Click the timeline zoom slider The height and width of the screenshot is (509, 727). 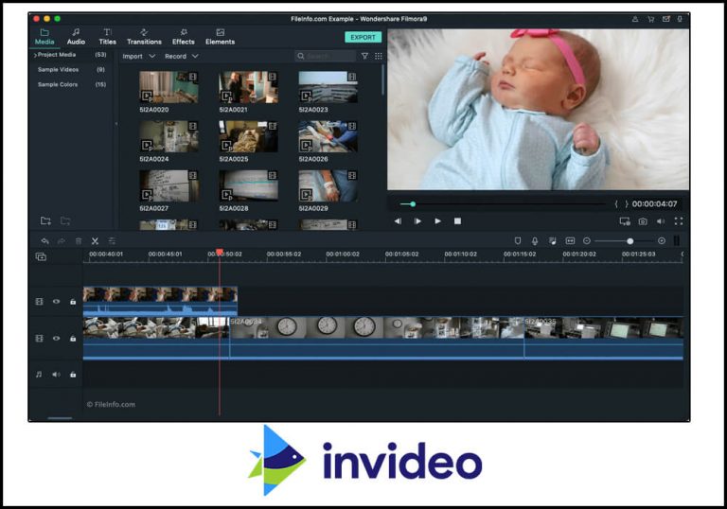(x=626, y=241)
